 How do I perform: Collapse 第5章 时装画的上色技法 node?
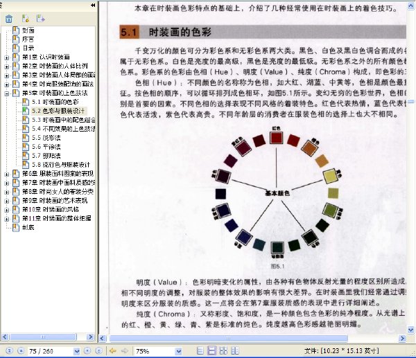(7, 93)
